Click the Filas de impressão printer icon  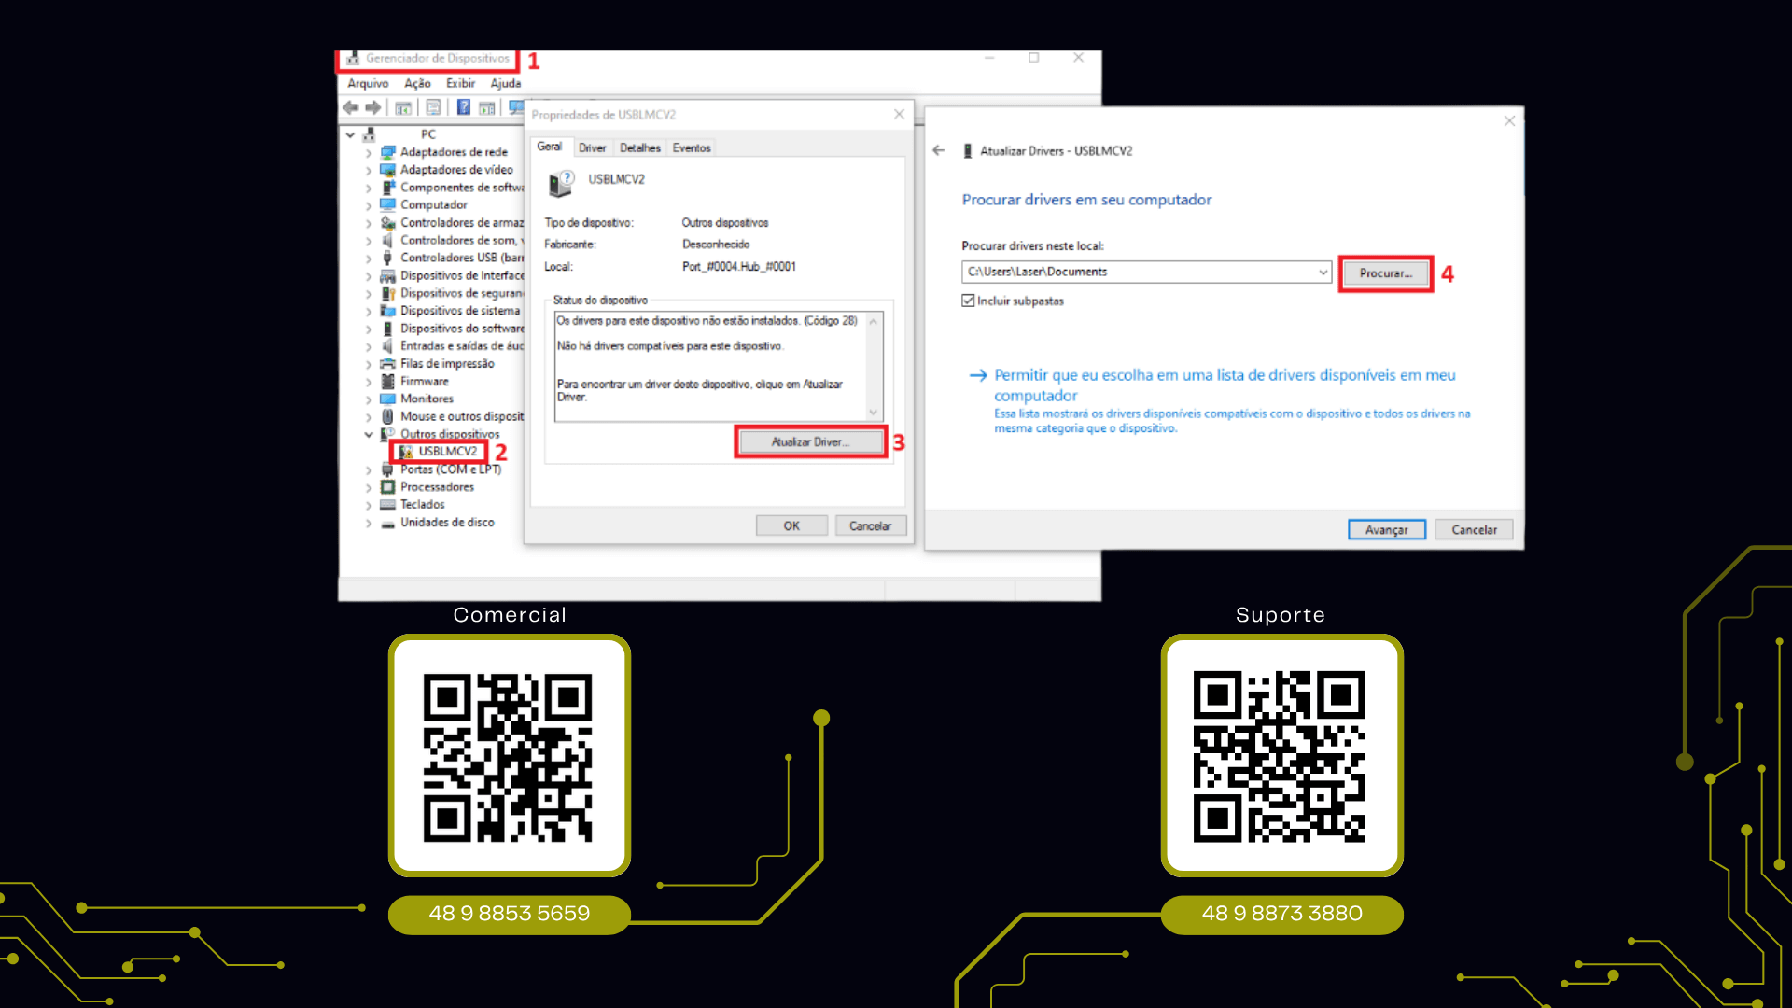click(388, 364)
